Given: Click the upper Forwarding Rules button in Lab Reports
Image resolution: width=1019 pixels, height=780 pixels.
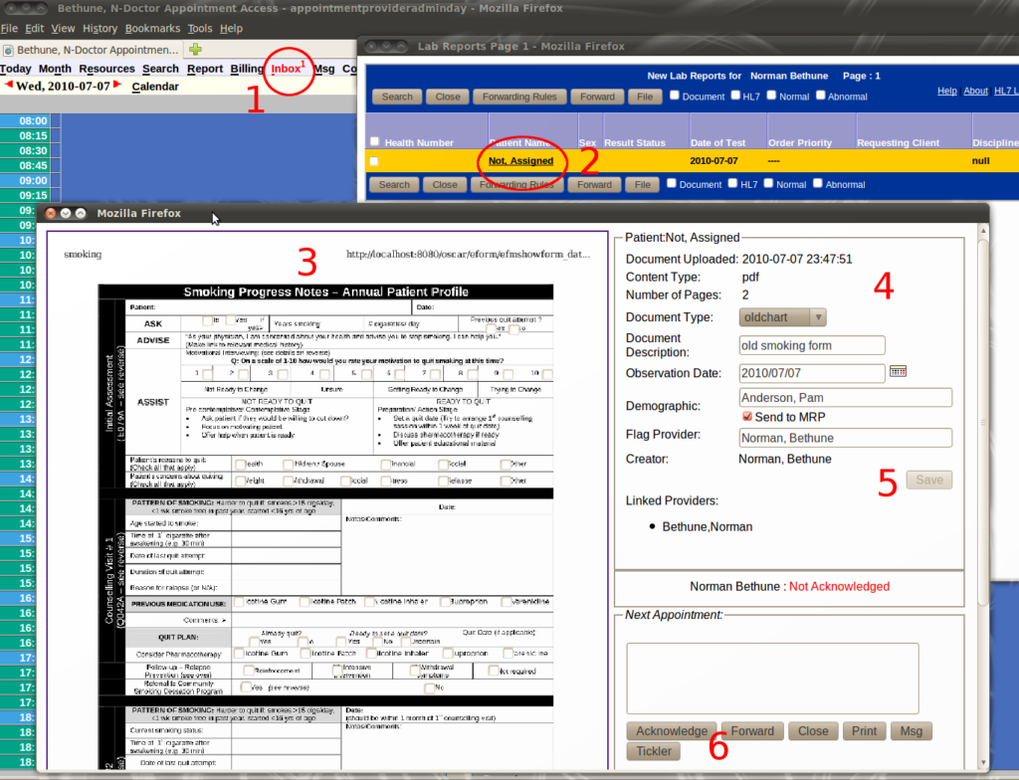Looking at the screenshot, I should click(x=519, y=97).
